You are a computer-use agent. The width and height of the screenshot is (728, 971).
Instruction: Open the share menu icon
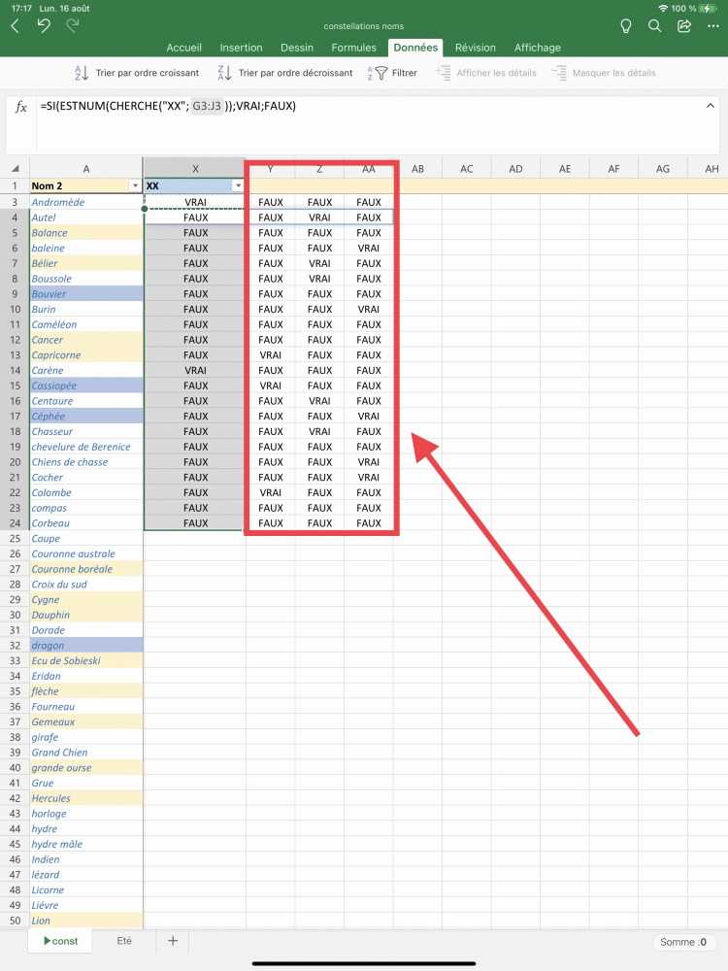pos(684,26)
